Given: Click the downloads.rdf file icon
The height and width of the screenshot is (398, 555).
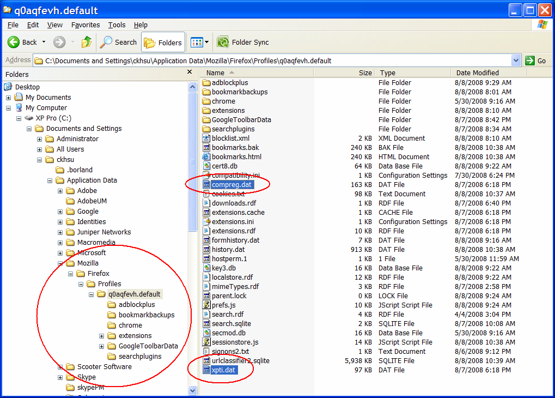Looking at the screenshot, I should click(206, 203).
